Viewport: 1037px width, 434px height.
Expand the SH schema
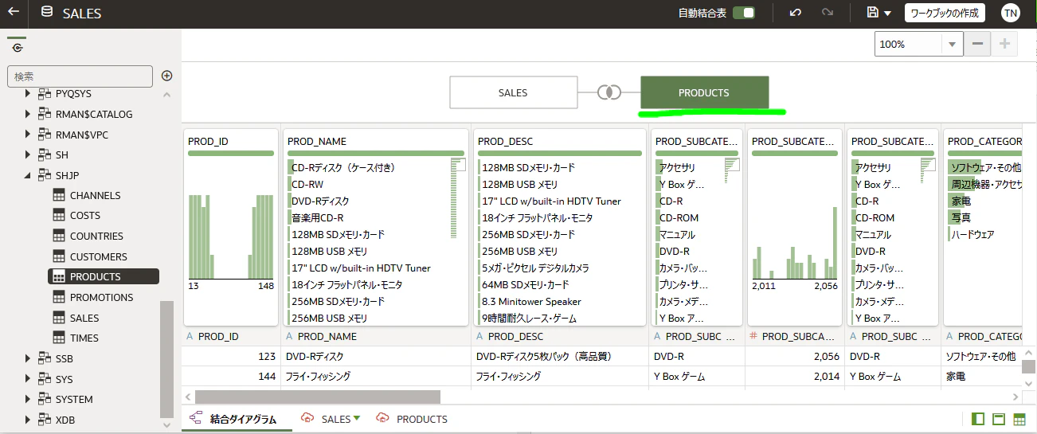pyautogui.click(x=28, y=154)
